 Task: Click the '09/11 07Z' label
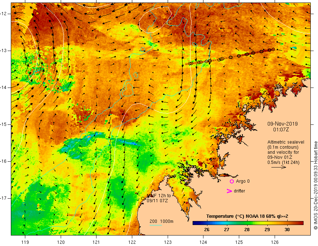[x=157, y=201]
